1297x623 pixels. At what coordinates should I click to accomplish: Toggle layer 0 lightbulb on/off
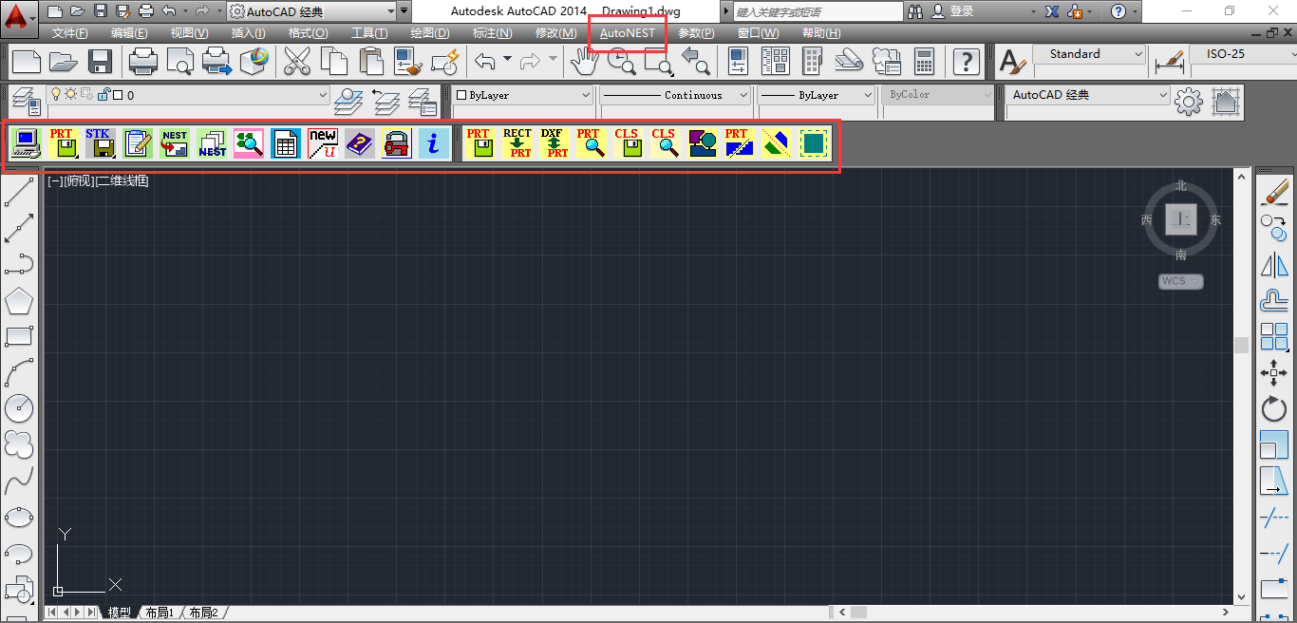click(x=56, y=95)
